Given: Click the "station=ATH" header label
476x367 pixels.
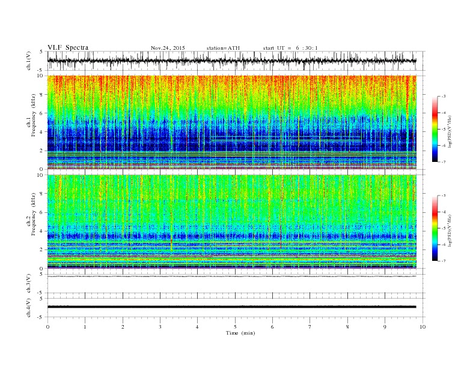Looking at the screenshot, I should 223,48.
